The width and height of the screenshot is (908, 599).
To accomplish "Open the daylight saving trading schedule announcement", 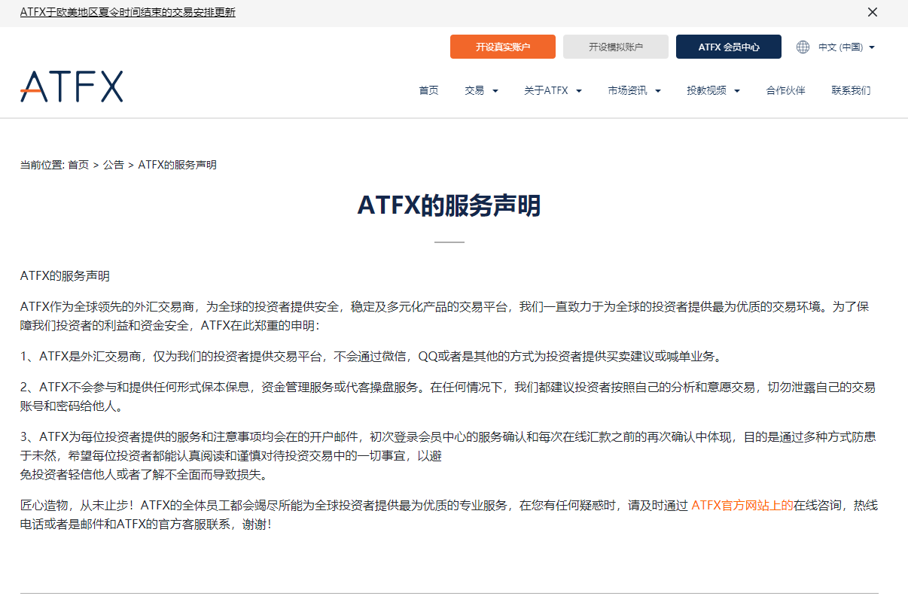I will [x=128, y=12].
